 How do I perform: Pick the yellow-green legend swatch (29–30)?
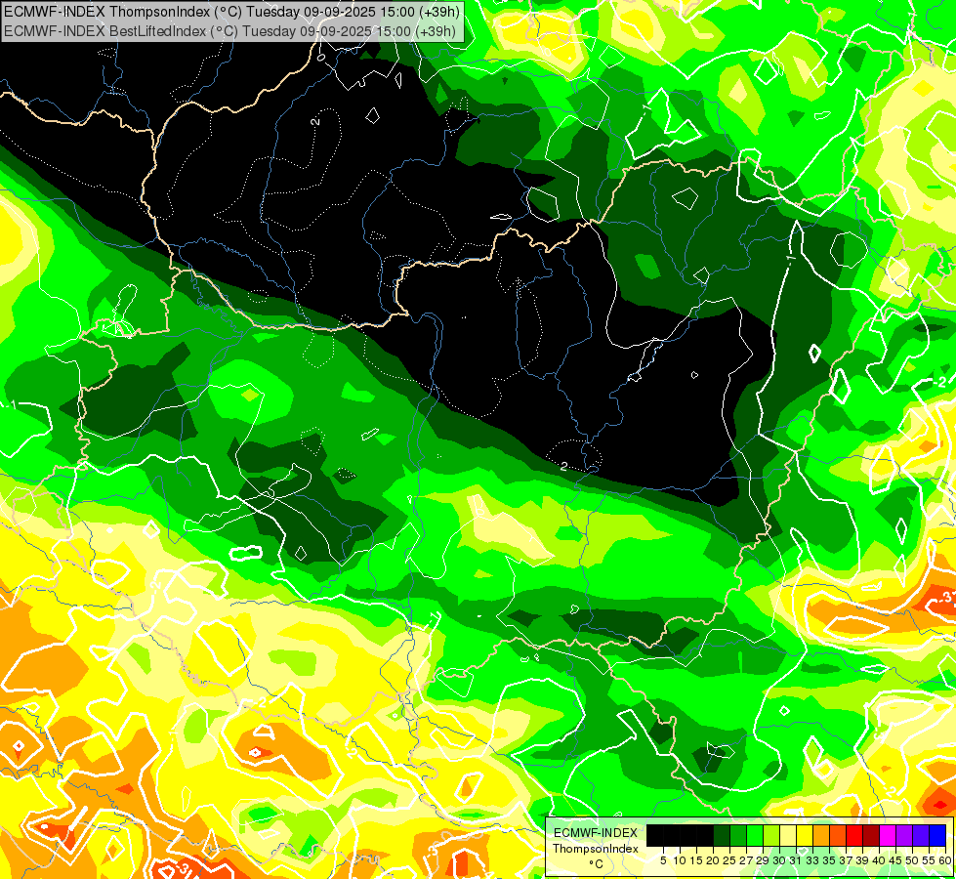click(771, 835)
